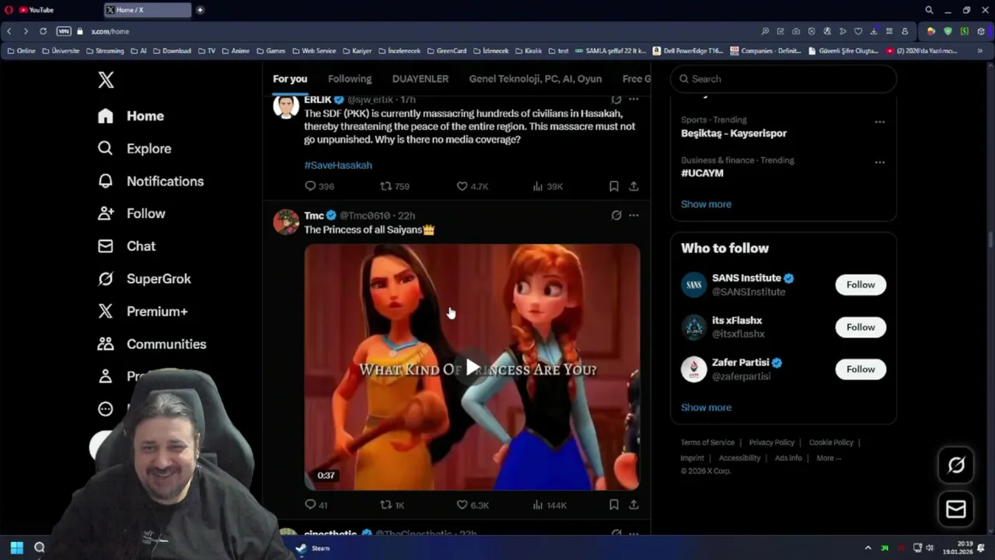
Task: Open the #SaveHasakah hashtag
Action: [338, 165]
